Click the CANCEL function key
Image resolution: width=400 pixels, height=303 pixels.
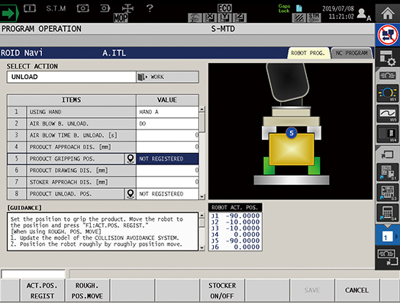357,291
